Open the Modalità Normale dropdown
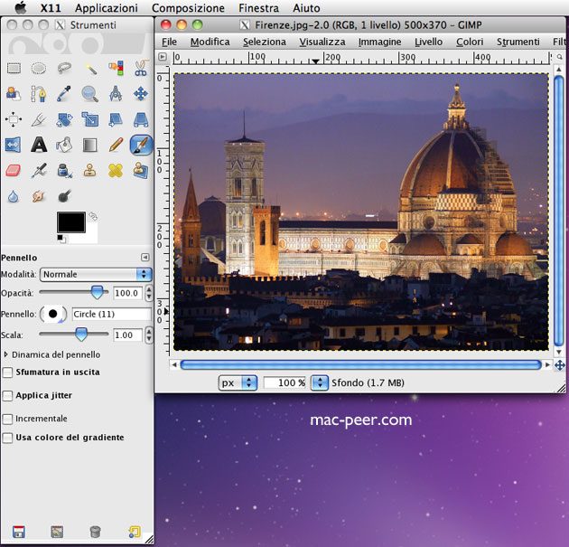Screen dimensions: 569x547 [95, 274]
